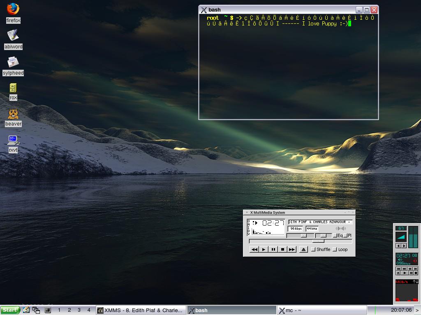
Task: Click fast-forward in the dock player
Action: [x=415, y=269]
